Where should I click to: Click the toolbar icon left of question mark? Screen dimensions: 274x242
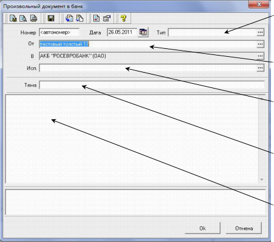click(x=107, y=18)
